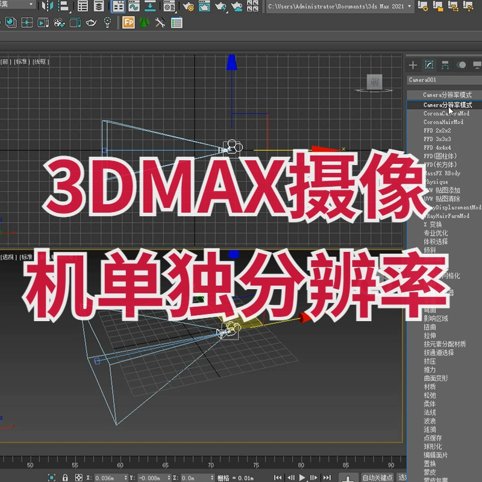
Task: Click the stacked spheres render icon
Action: coord(11,22)
